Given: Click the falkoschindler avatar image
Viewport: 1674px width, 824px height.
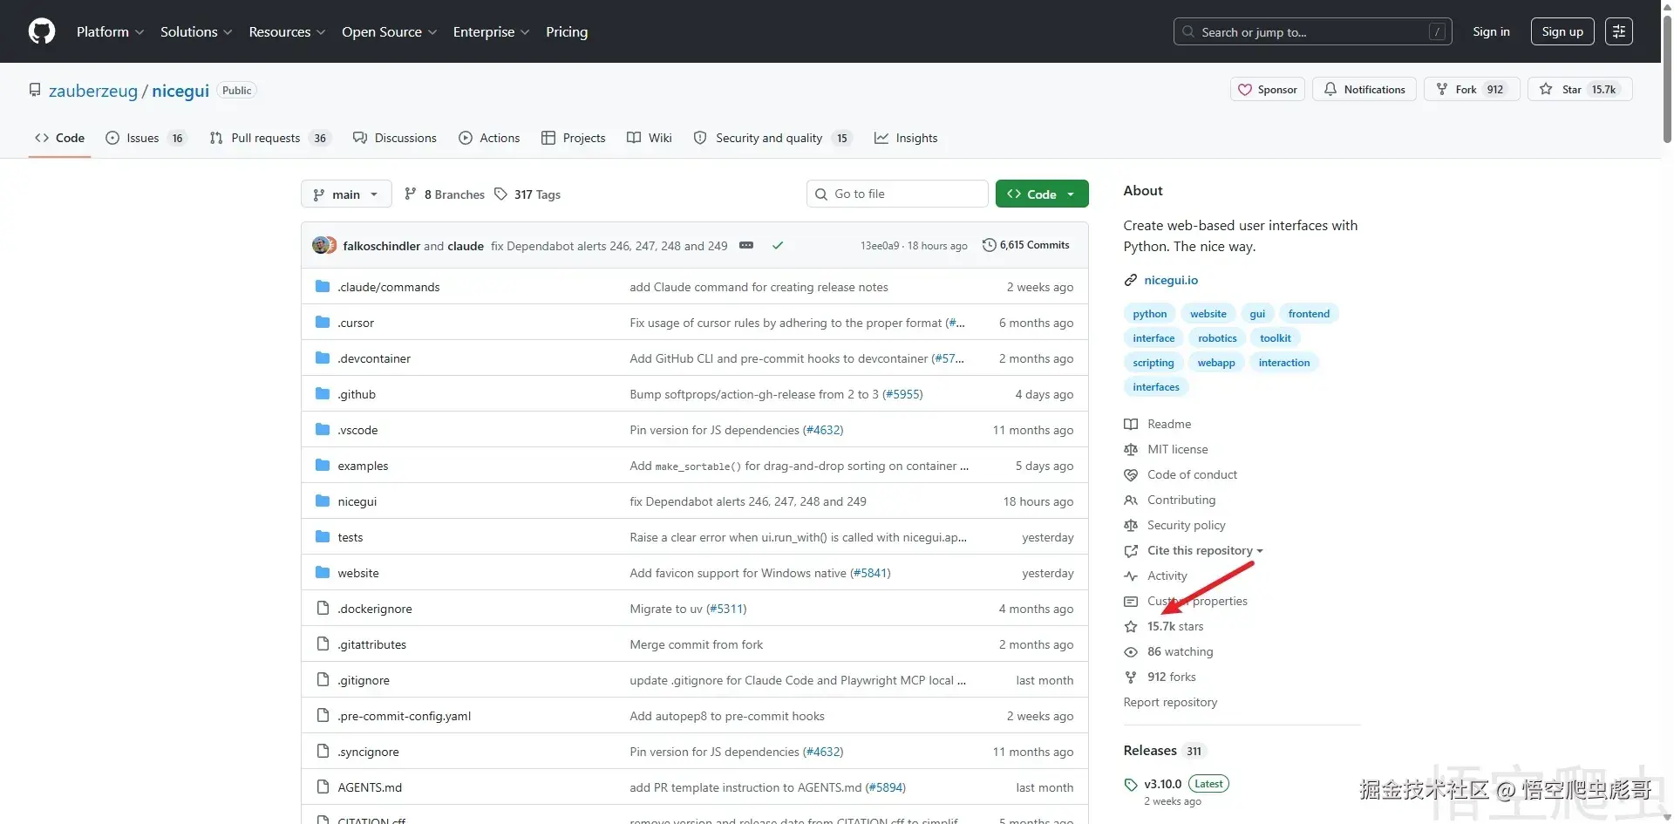Looking at the screenshot, I should [x=321, y=245].
